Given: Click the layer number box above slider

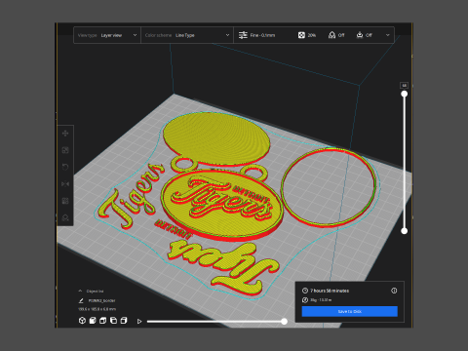Looking at the screenshot, I should tap(405, 86).
